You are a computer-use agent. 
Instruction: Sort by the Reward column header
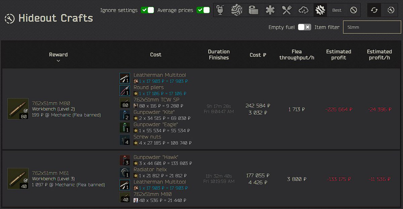pos(58,54)
